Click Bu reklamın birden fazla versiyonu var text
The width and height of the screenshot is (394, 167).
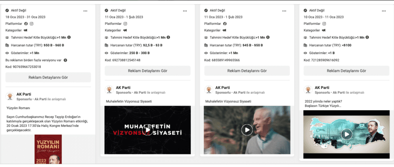[x=33, y=60]
